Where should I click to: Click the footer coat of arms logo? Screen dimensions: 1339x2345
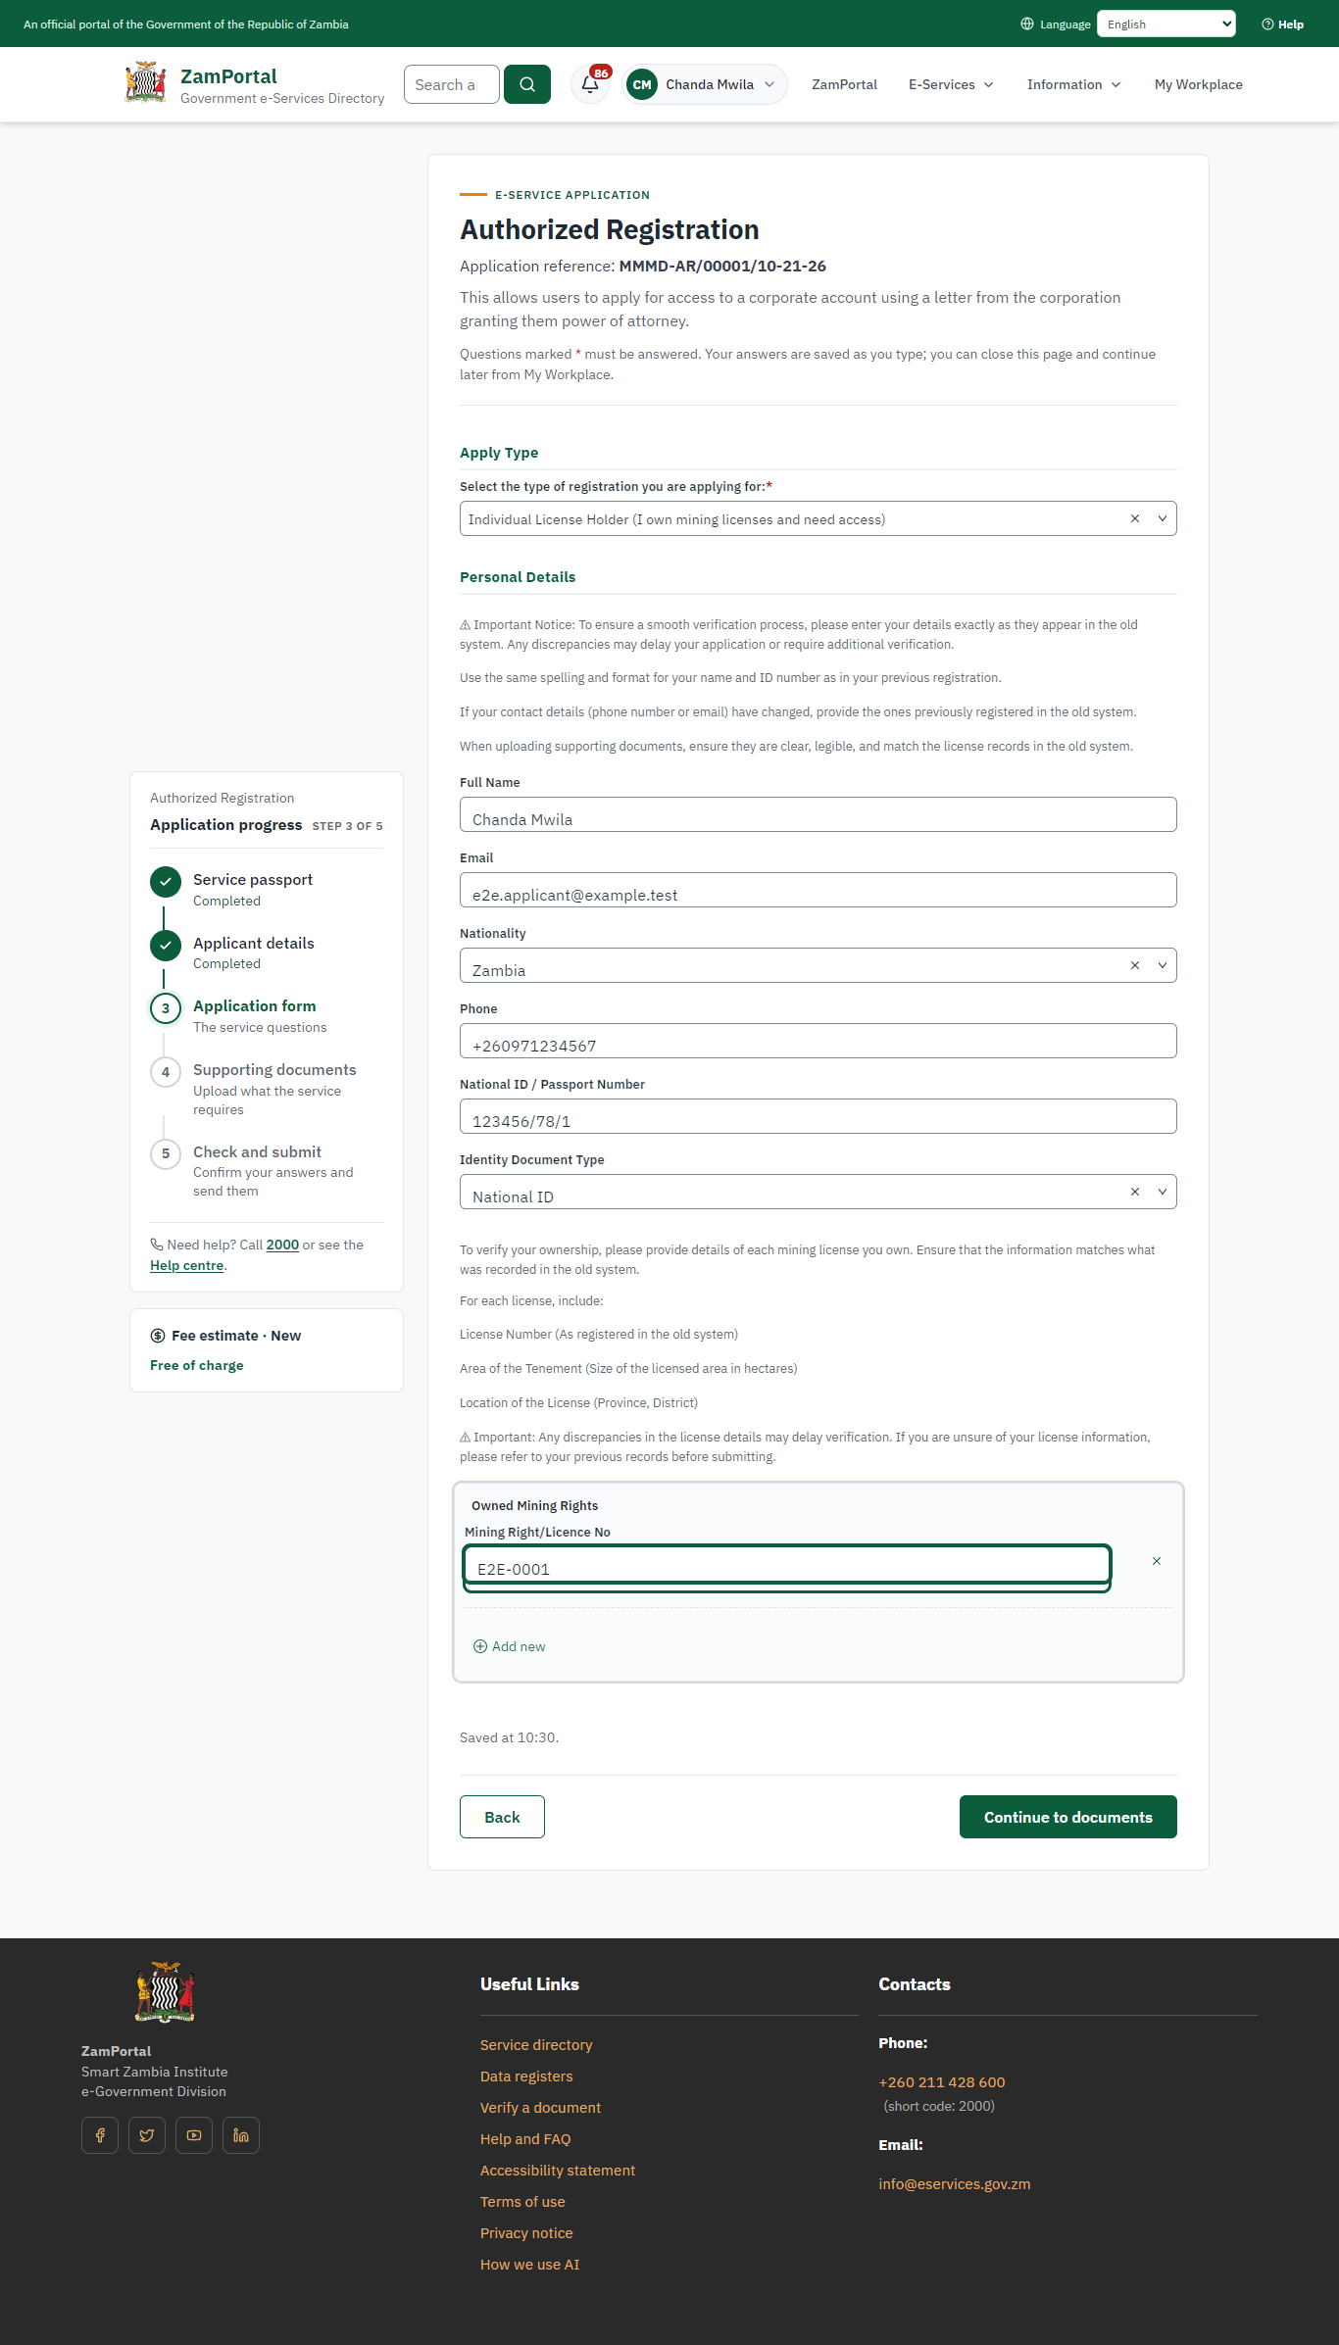165,1992
